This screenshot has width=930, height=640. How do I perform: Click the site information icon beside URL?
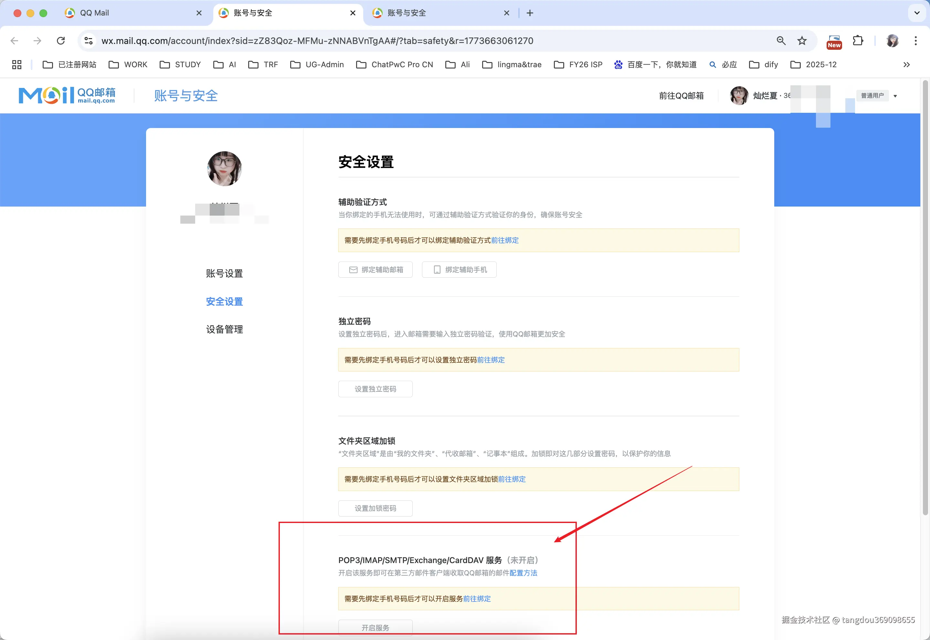[x=89, y=40]
